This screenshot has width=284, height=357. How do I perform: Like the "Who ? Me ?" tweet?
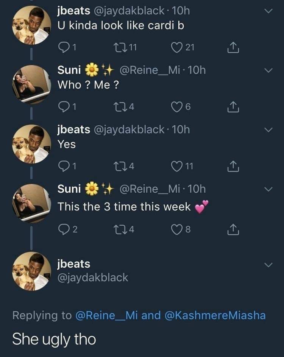[177, 107]
